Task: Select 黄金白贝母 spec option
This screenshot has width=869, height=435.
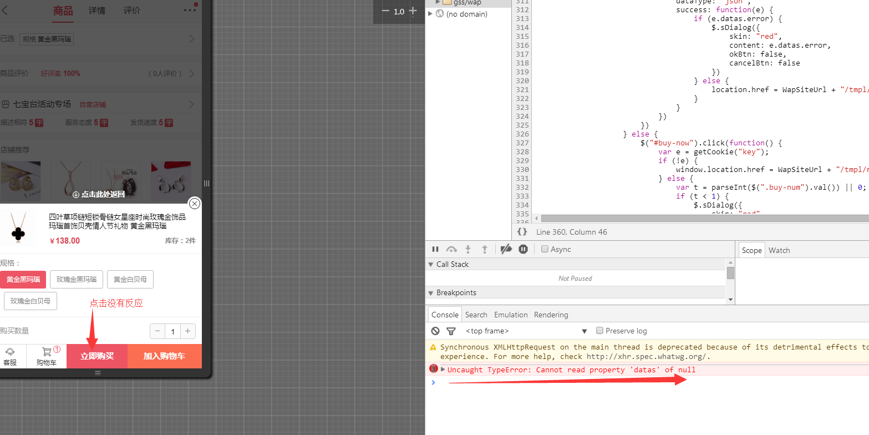Action: click(130, 279)
